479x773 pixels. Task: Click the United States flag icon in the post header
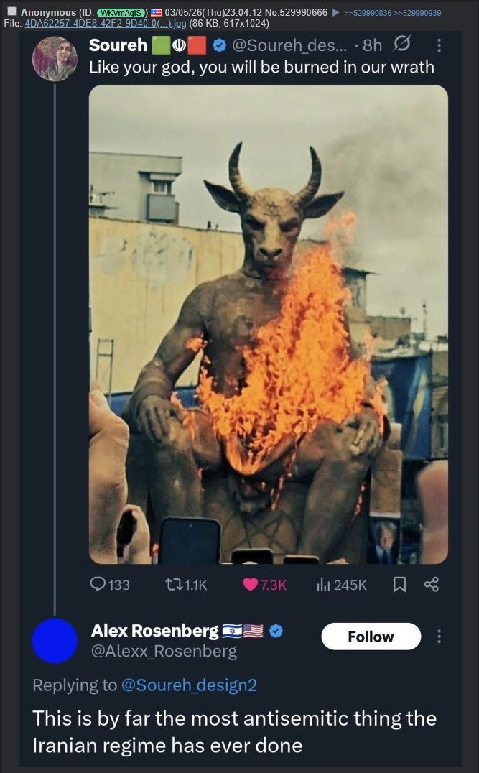pos(157,12)
